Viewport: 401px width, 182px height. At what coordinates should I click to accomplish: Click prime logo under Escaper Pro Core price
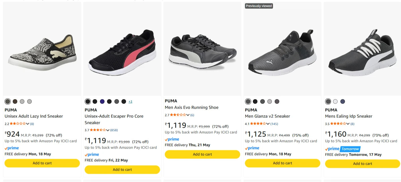tap(92, 155)
